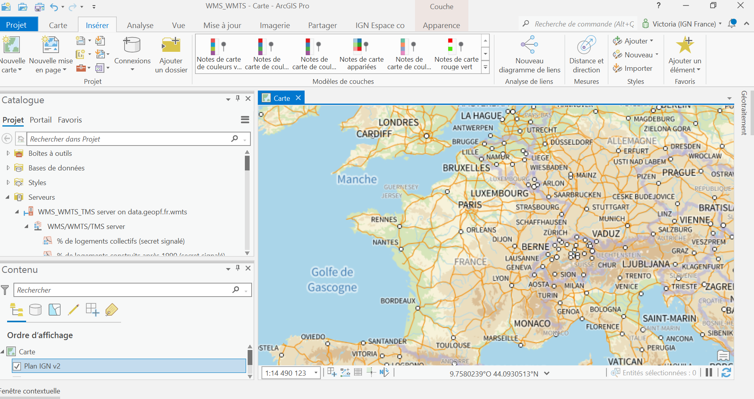This screenshot has width=754, height=399.
Task: Click the Importer styles button
Action: (x=633, y=68)
